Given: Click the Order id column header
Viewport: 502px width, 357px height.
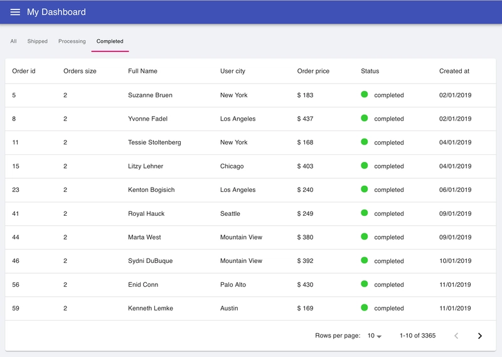Looking at the screenshot, I should pos(24,71).
